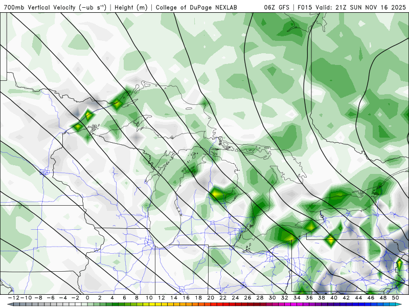Image resolution: width=409 pixels, height=307 pixels.
Task: Click the 20 label on the color scale
Action: 211,298
